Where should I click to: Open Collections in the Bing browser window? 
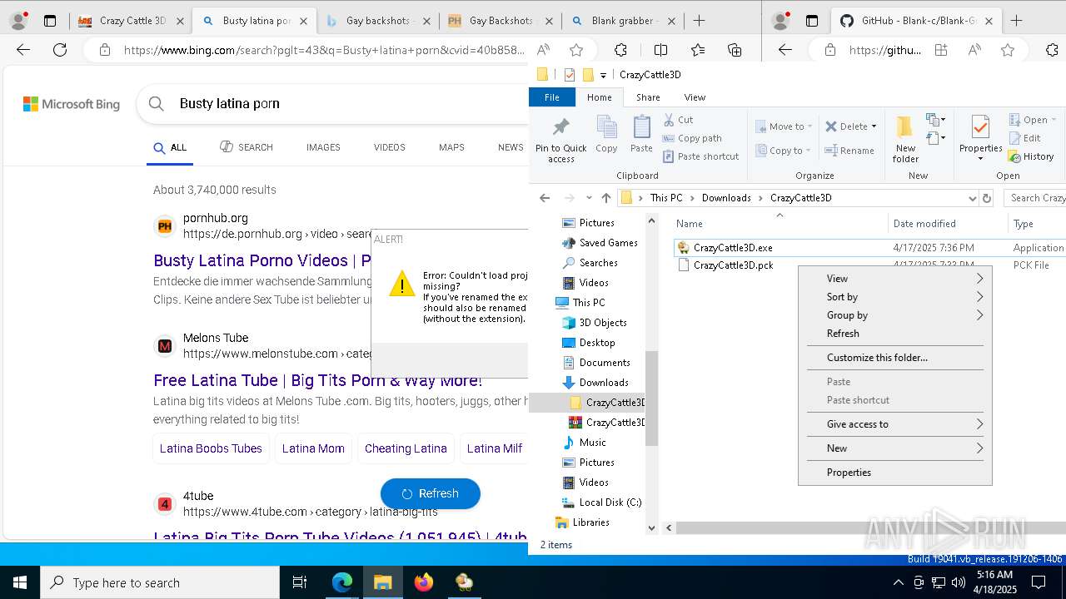(x=735, y=50)
